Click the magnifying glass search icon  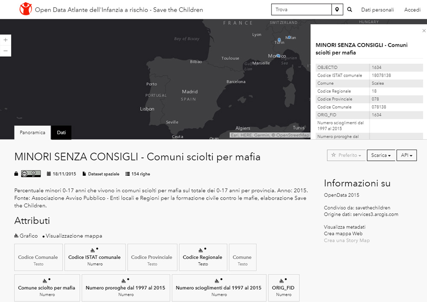(x=350, y=9)
